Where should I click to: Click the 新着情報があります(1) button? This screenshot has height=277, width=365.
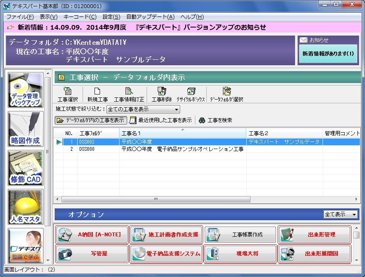coord(328,54)
